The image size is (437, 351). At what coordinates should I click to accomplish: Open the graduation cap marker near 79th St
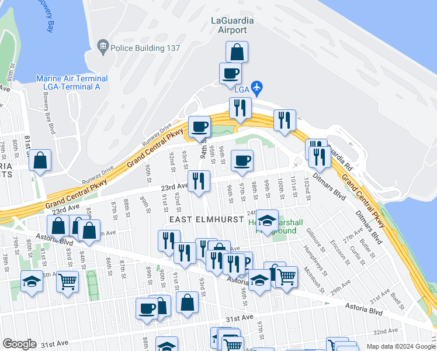pos(32,284)
